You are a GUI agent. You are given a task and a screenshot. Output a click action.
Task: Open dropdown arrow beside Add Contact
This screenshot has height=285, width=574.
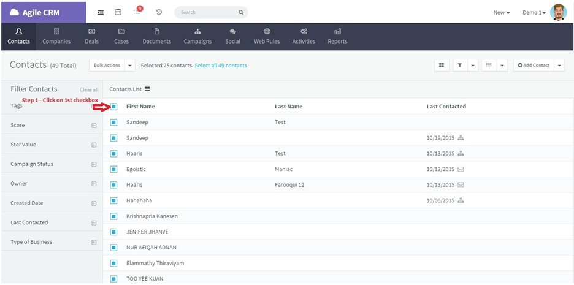point(559,65)
